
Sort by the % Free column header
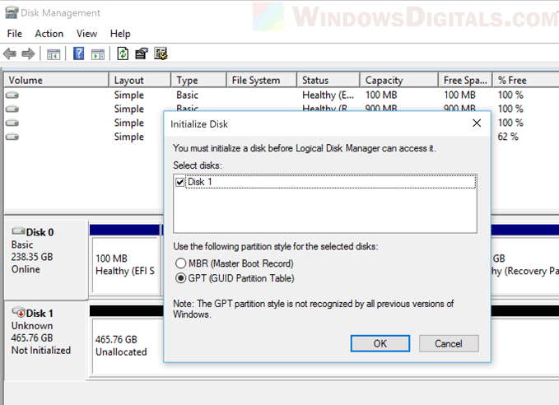pos(525,80)
